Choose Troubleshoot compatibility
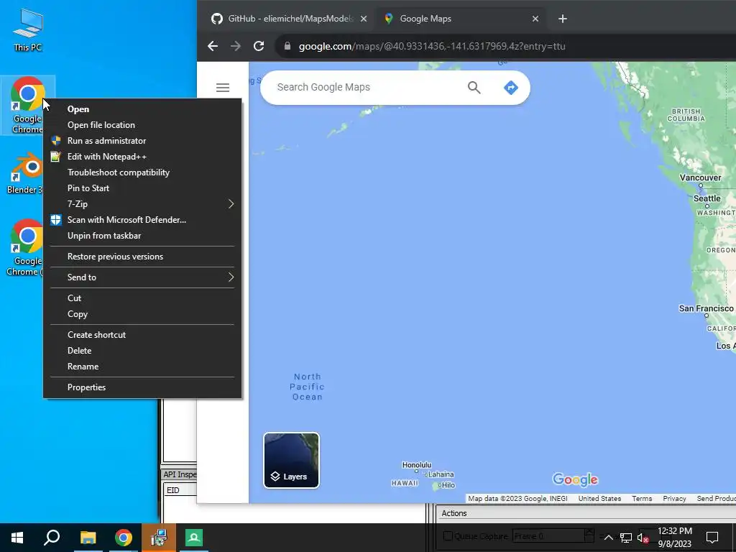Viewport: 736px width, 552px height. [142, 172]
